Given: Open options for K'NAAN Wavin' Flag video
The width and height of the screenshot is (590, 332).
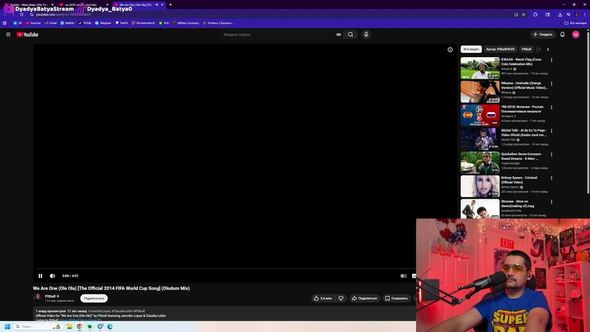Looking at the screenshot, I should point(551,60).
